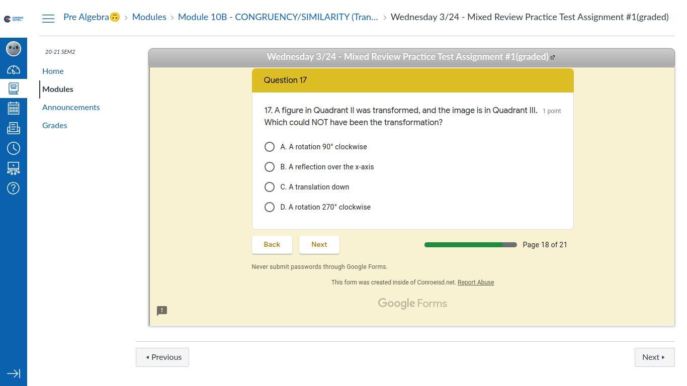The height and width of the screenshot is (386, 687).
Task: Click the form feedback report icon
Action: pyautogui.click(x=162, y=311)
